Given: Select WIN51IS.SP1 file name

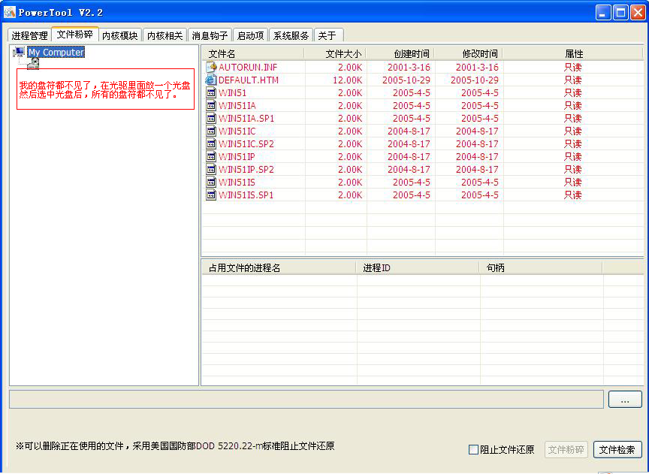Looking at the screenshot, I should pos(246,195).
